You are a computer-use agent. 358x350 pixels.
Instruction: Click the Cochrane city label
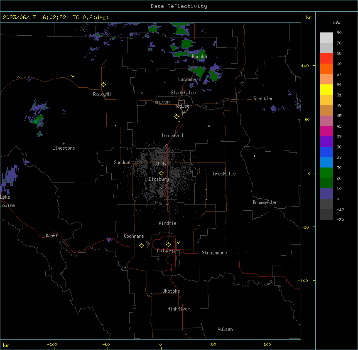(x=134, y=236)
